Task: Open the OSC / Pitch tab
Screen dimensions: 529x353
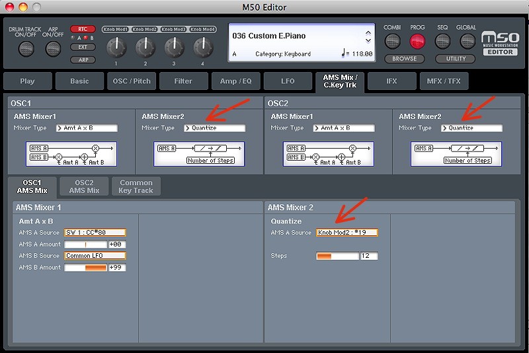Action: click(x=132, y=81)
